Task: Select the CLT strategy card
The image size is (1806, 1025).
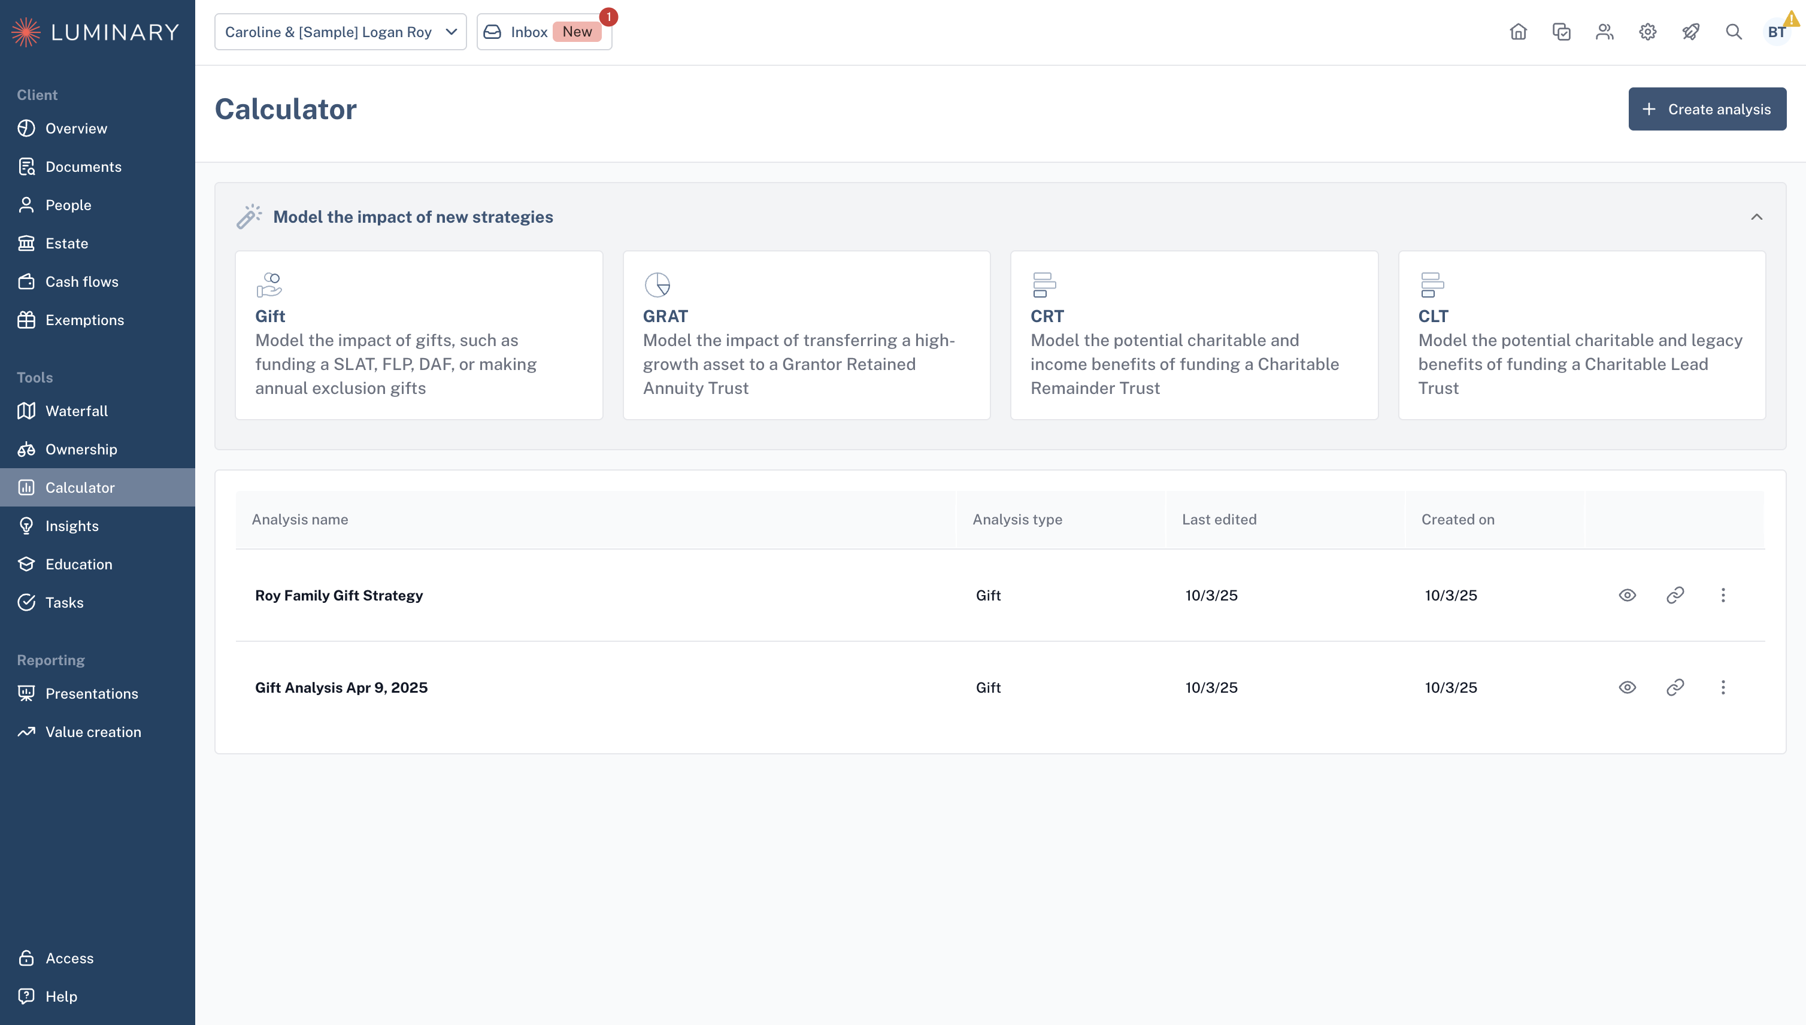Action: coord(1581,335)
